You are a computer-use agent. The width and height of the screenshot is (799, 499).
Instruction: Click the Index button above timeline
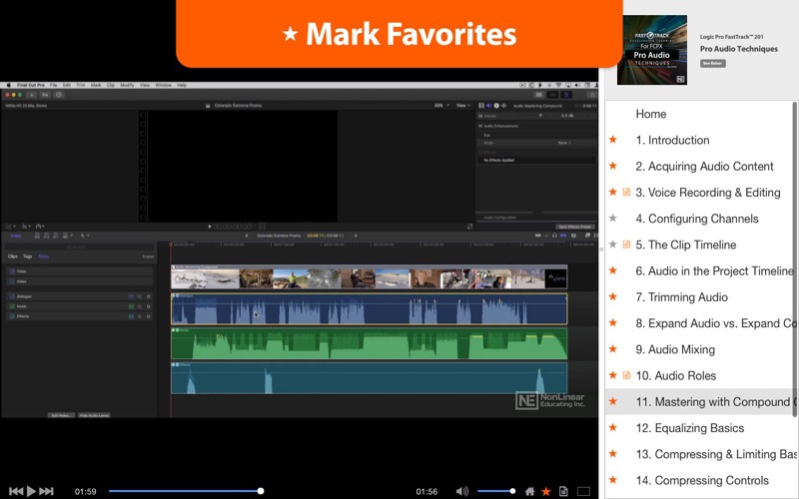pos(16,236)
